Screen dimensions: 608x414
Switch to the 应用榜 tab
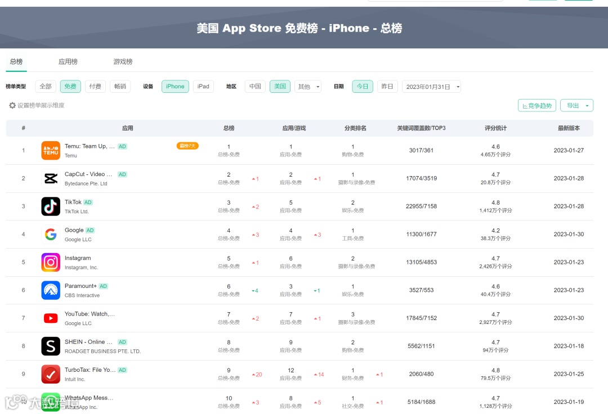(x=68, y=61)
